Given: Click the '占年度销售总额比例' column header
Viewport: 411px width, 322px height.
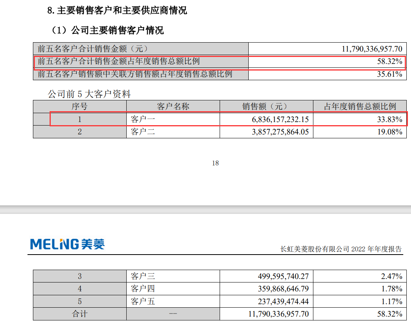Looking at the screenshot, I should coord(360,107).
